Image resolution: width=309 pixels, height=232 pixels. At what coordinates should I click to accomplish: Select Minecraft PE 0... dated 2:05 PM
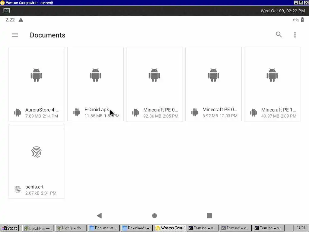click(161, 110)
